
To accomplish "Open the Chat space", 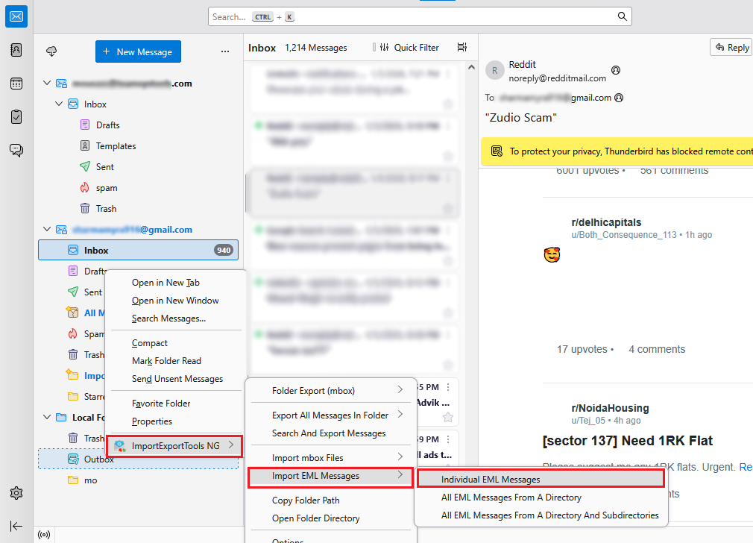I will tap(16, 149).
